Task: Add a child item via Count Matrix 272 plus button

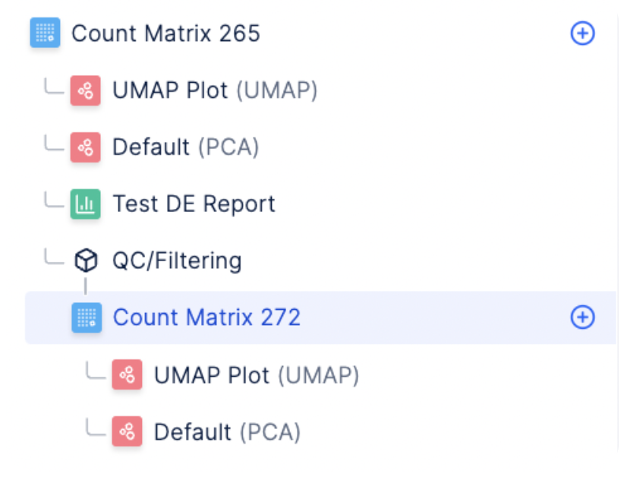Action: click(582, 317)
